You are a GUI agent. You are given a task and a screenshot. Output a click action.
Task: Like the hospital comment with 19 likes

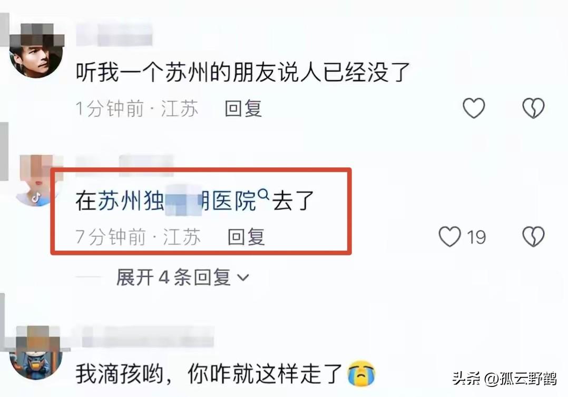tap(449, 237)
